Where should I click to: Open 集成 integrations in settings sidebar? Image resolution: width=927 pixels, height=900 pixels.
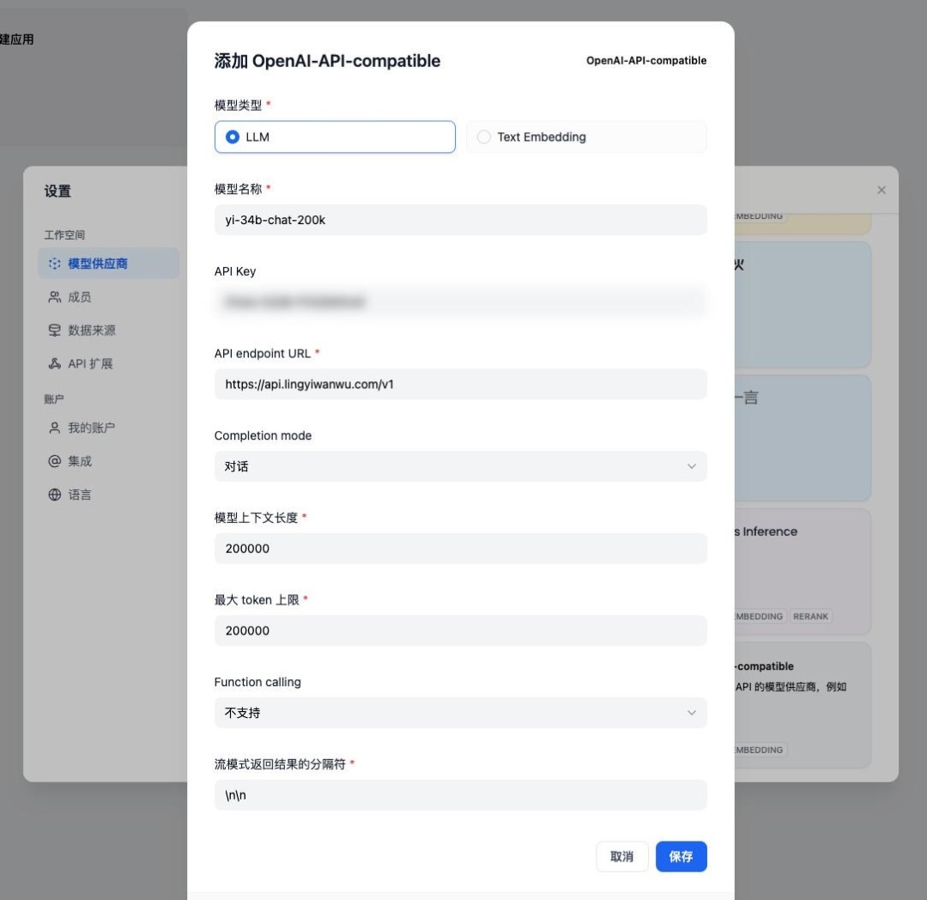pyautogui.click(x=109, y=461)
